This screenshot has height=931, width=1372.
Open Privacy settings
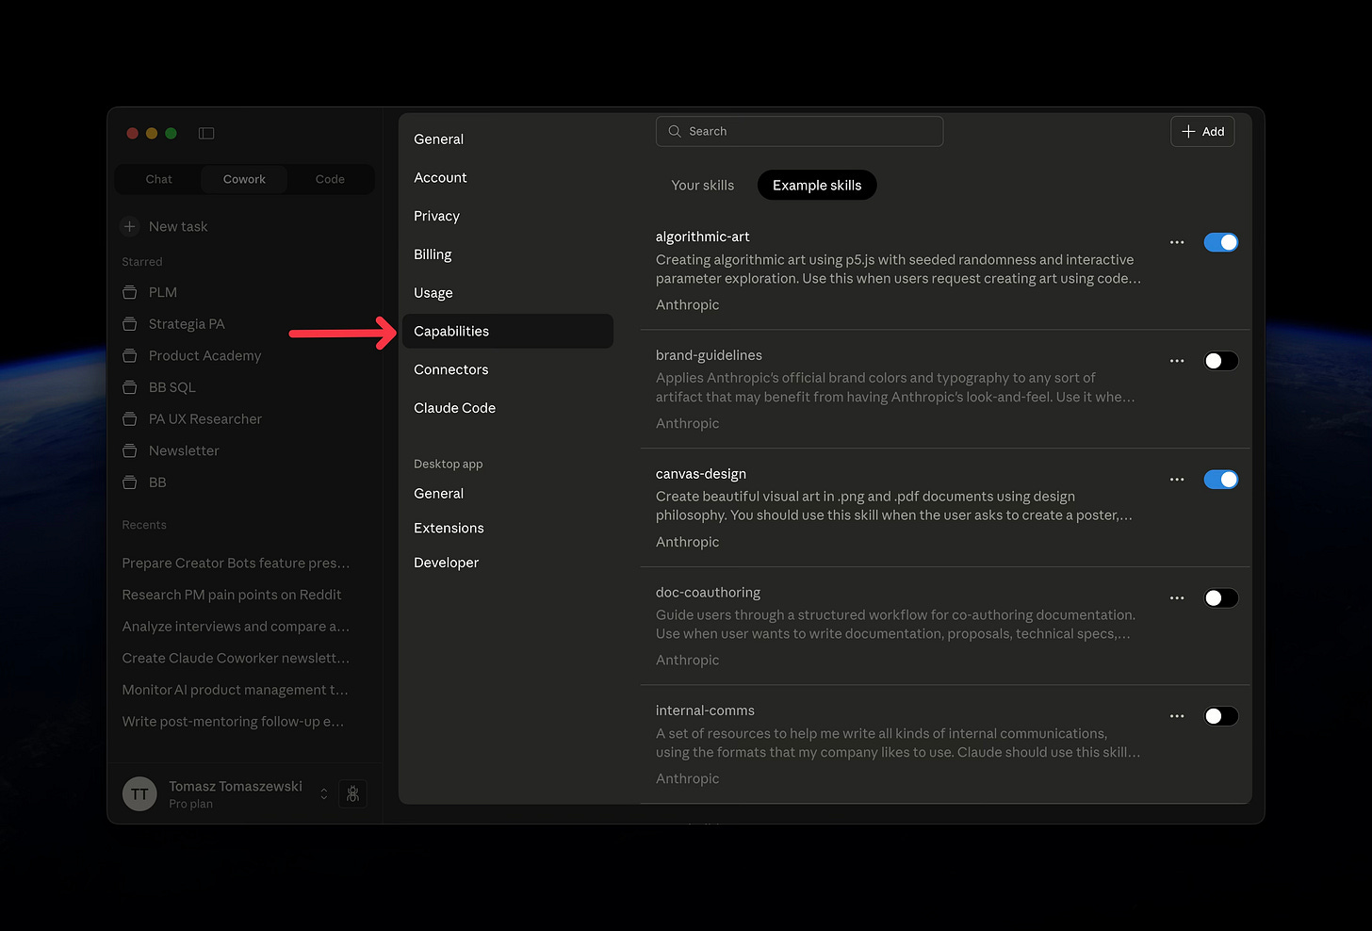coord(508,216)
